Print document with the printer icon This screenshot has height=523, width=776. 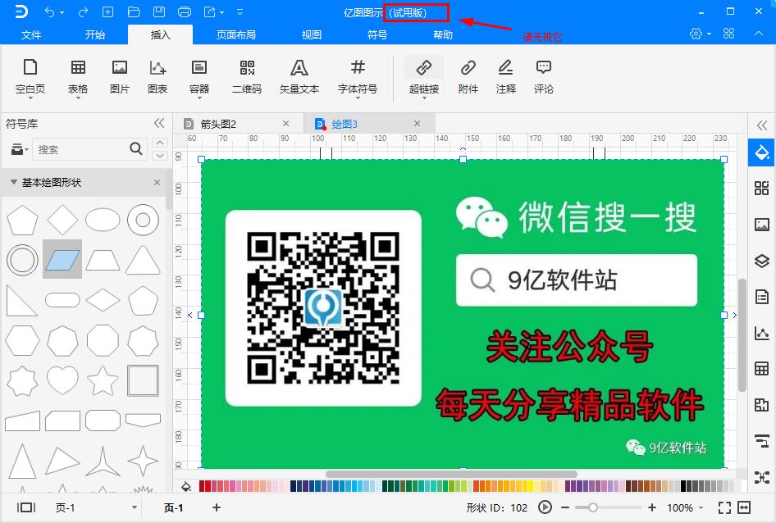click(x=185, y=11)
